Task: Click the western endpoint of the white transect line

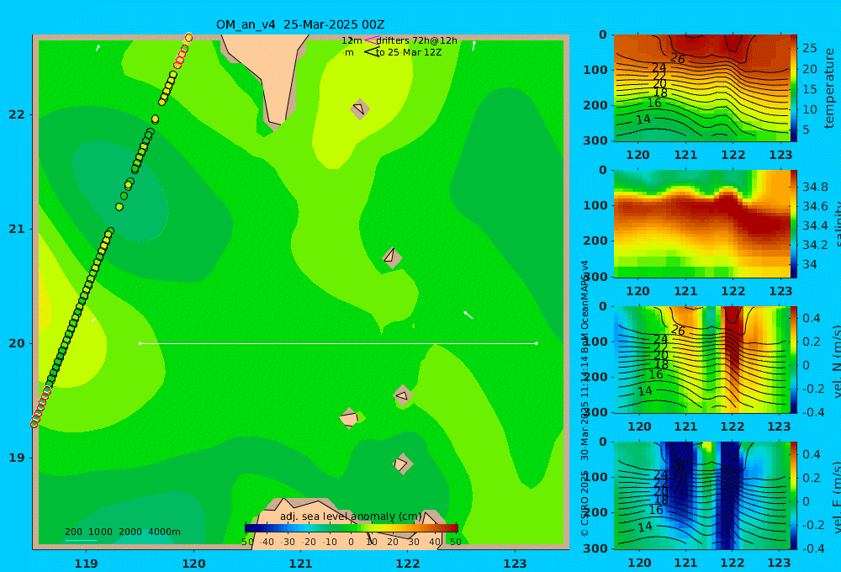Action: click(x=140, y=343)
